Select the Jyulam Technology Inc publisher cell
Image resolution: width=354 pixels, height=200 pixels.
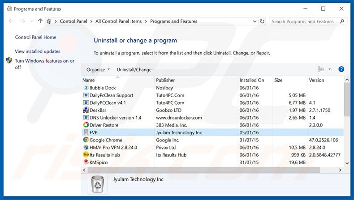(x=179, y=132)
